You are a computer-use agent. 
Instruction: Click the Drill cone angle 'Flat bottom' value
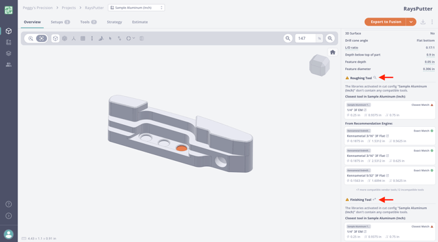426,41
